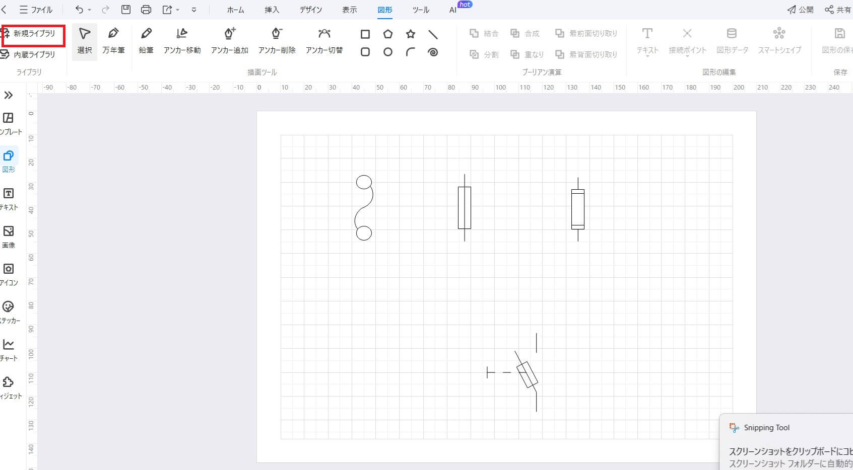Viewport: 853px width, 470px height.
Task: Click the 図形データ button
Action: (732, 41)
